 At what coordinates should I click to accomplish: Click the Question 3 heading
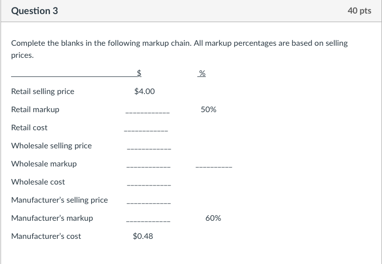(x=35, y=11)
